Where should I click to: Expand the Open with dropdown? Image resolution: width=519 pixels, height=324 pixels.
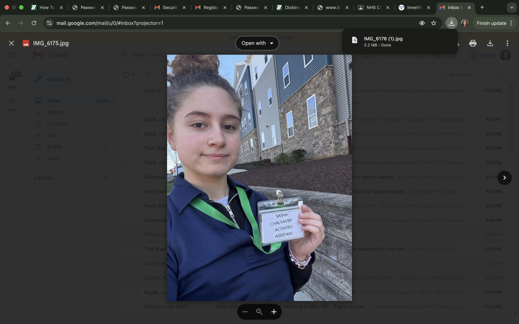point(257,43)
